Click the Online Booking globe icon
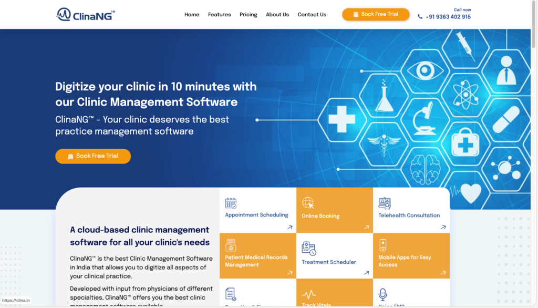The image size is (538, 308). [x=308, y=203]
